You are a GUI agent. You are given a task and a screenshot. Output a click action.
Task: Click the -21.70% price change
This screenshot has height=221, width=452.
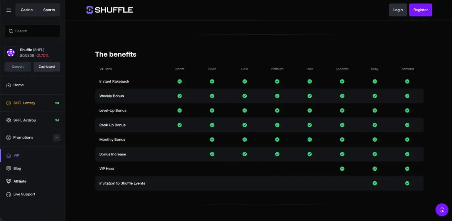(42, 55)
